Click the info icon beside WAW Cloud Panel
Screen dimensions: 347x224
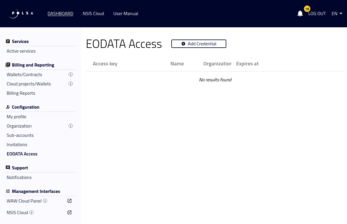(45, 201)
